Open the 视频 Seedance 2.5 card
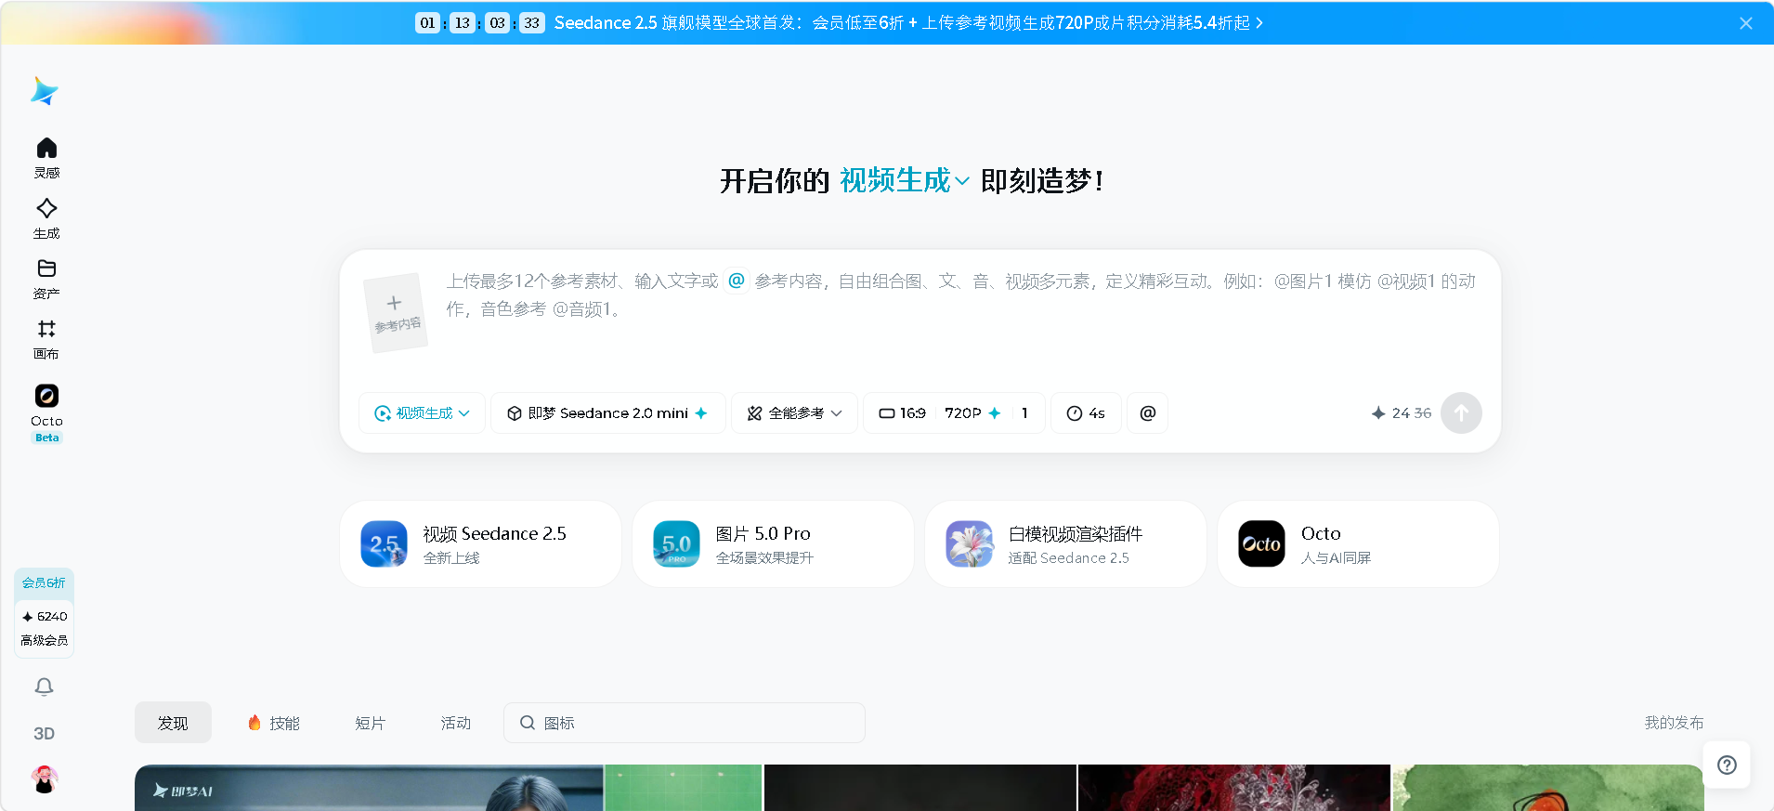Screen dimensions: 1774x811 480,544
